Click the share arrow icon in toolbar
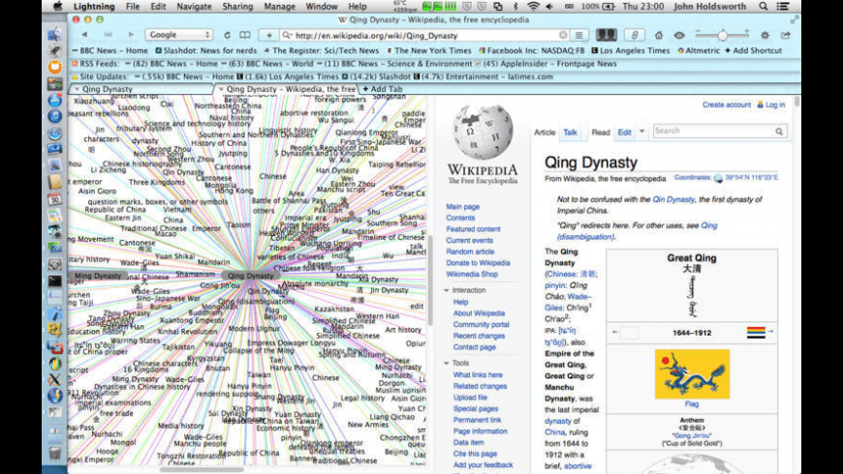Screen dimensions: 843x474 786,35
